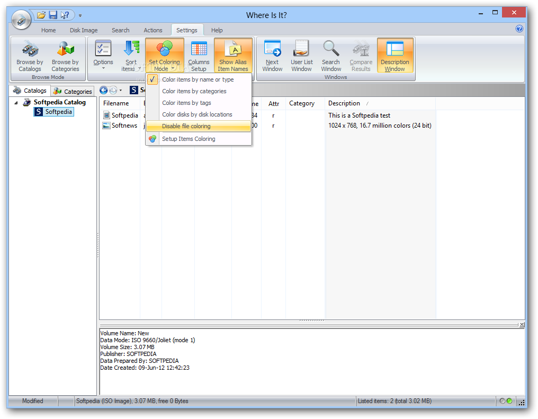Select Color items by name or type

pos(199,79)
